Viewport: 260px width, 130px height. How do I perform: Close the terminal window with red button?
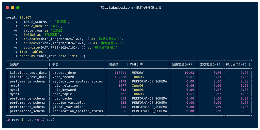pos(7,8)
